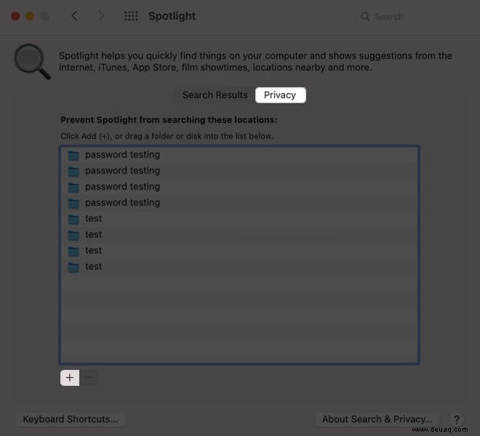The height and width of the screenshot is (436, 480).
Task: Click the large Spotlight magnifying glass icon
Action: (32, 62)
